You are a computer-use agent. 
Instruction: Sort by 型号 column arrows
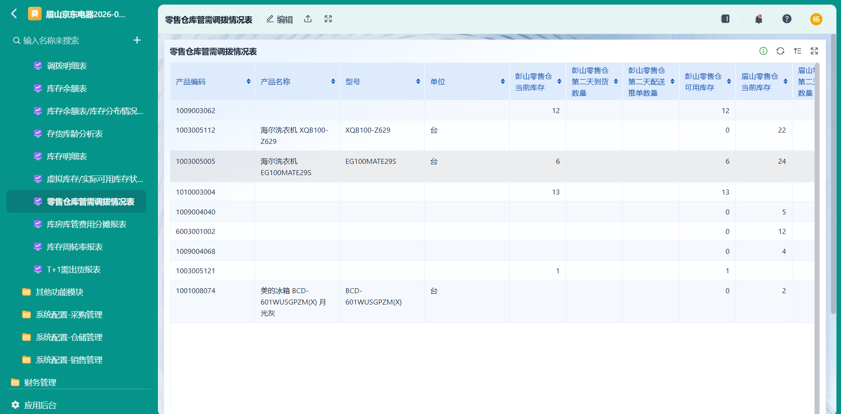(418, 81)
